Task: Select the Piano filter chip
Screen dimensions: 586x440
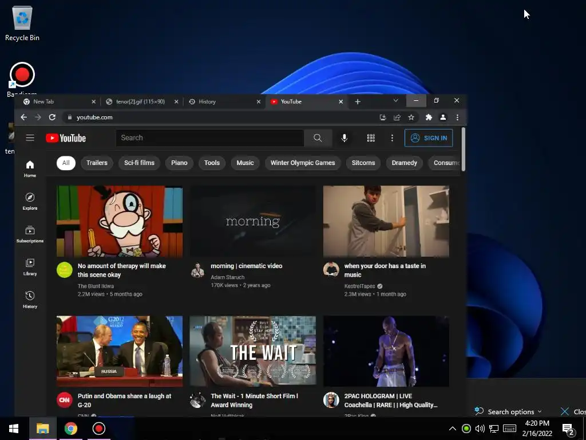Action: tap(179, 163)
